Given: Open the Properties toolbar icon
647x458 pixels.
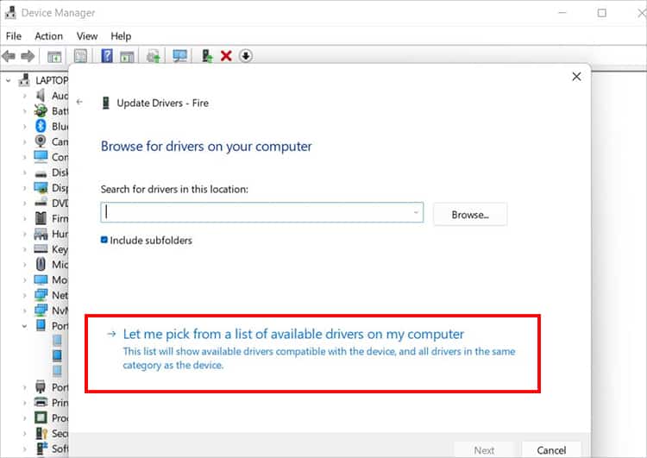Looking at the screenshot, I should pyautogui.click(x=80, y=56).
